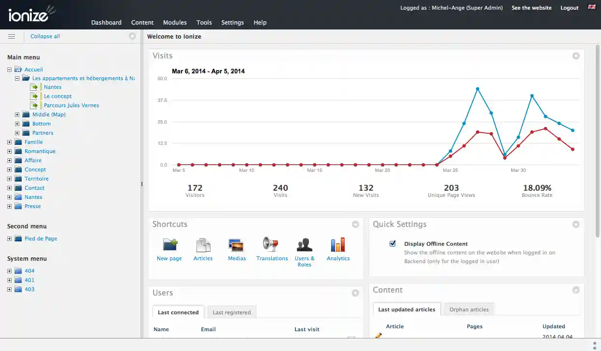This screenshot has width=601, height=351.
Task: Expand the 404 system page node
Action: pos(10,271)
